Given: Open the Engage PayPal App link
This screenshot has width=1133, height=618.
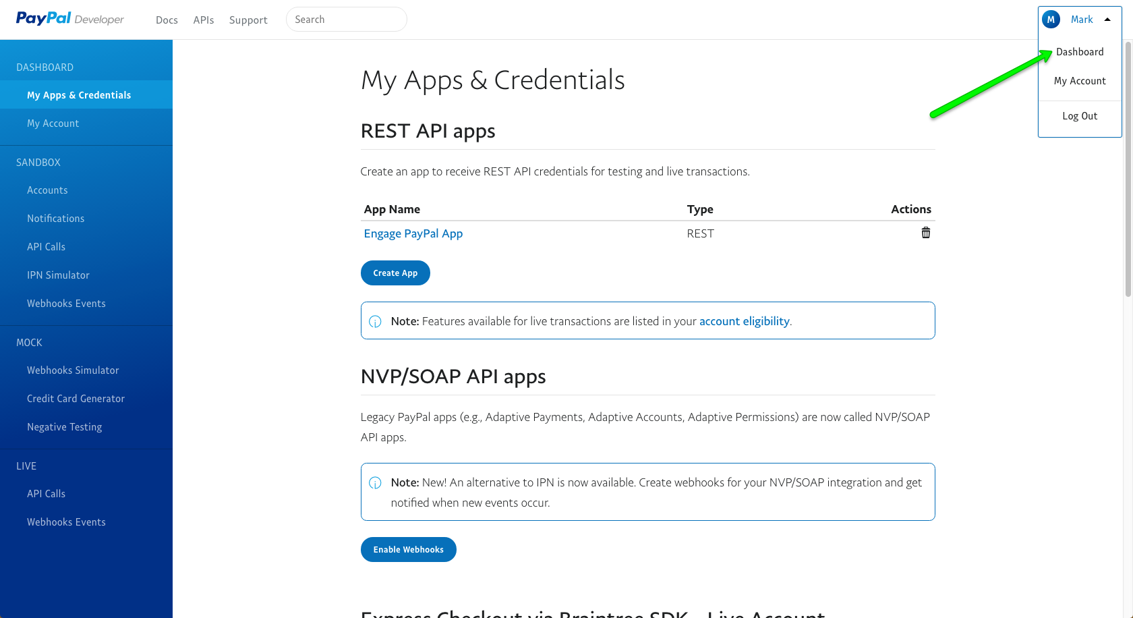Looking at the screenshot, I should click(x=413, y=233).
